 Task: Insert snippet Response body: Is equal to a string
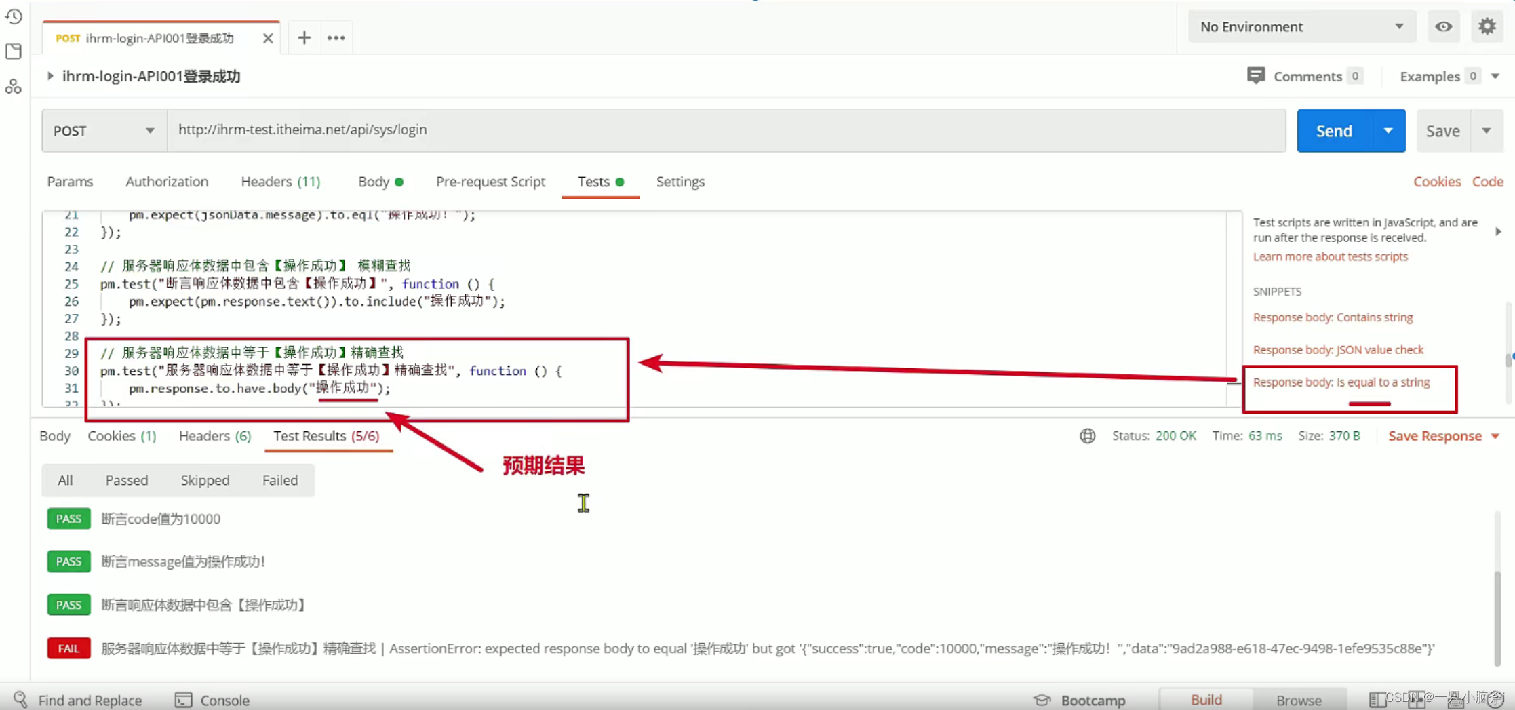click(1341, 382)
